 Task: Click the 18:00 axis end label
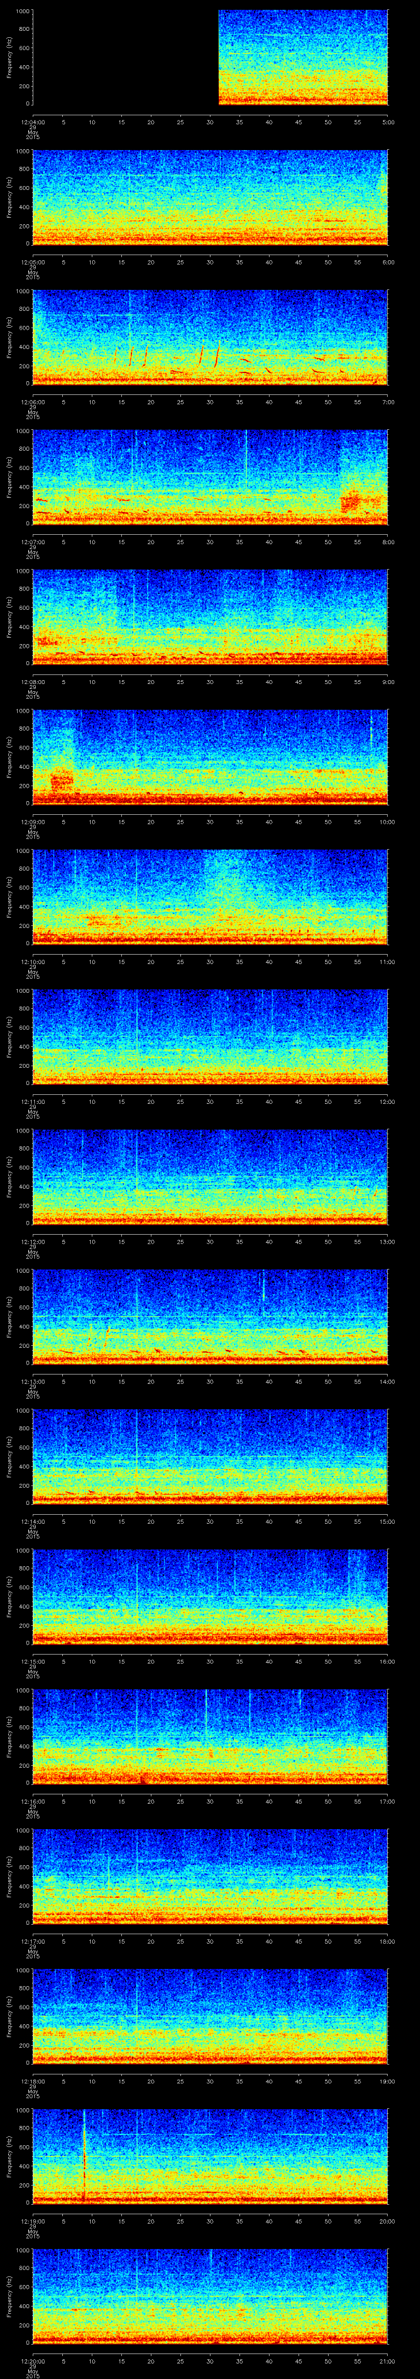[x=388, y=1941]
